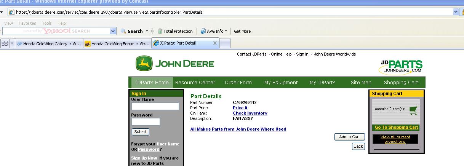Screen dimensions: 464x166
Task: Open My Equipment nav item
Action: pyautogui.click(x=281, y=82)
